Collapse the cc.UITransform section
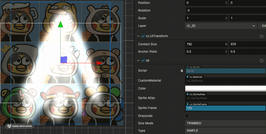The image size is (266, 134). point(138,36)
